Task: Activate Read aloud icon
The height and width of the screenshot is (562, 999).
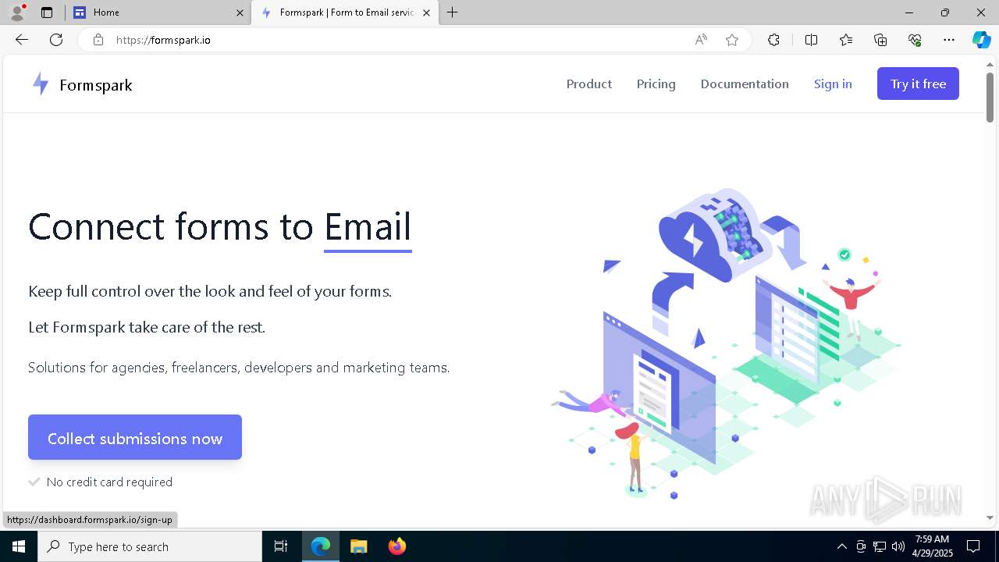Action: point(701,40)
